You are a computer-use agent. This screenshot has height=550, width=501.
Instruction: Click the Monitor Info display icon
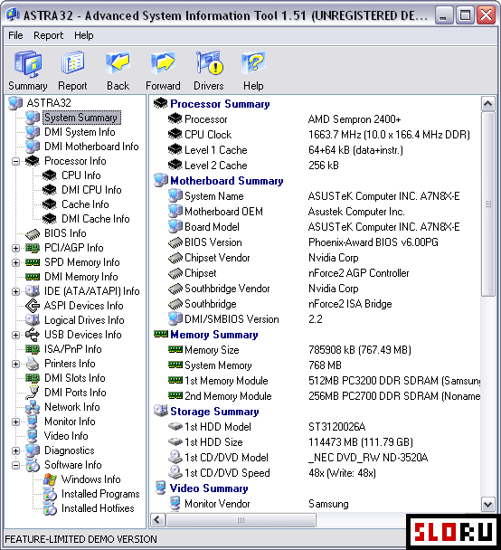(x=33, y=422)
